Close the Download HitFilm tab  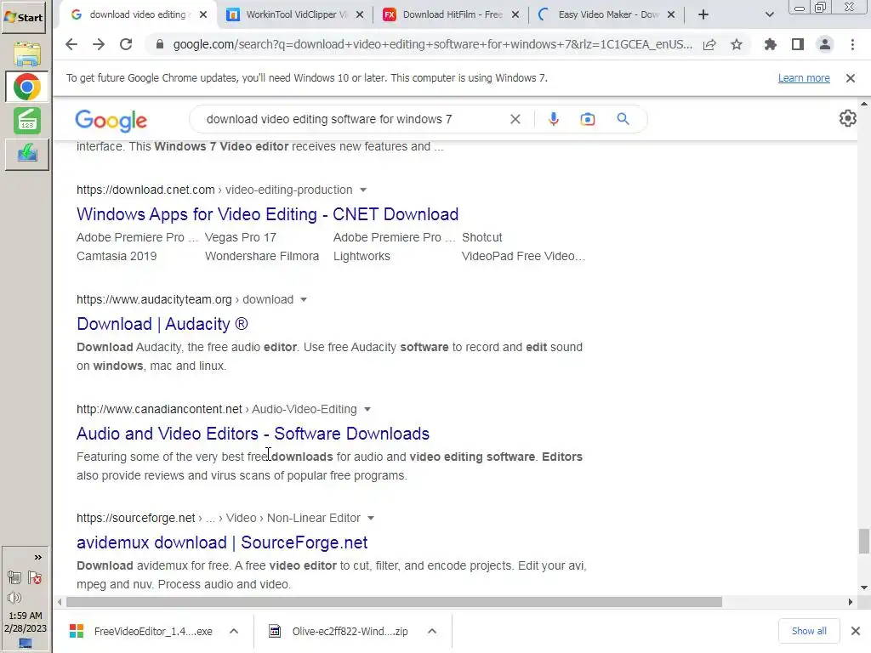pyautogui.click(x=515, y=15)
